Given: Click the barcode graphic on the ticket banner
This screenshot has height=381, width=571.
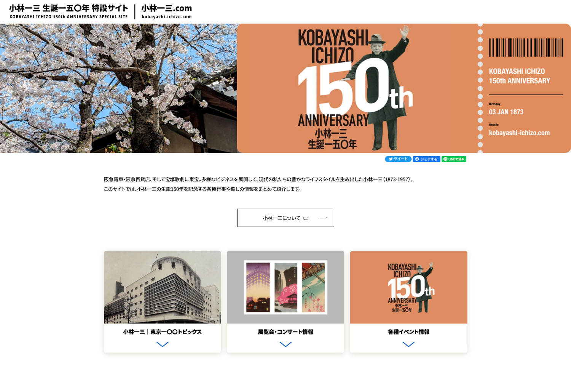Looking at the screenshot, I should 526,48.
